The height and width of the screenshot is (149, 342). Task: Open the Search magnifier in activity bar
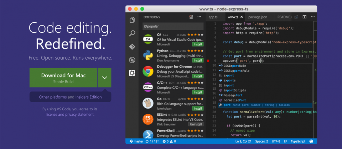click(x=132, y=33)
